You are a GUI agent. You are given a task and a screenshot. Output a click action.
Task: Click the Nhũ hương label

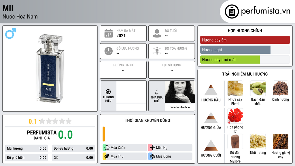[x=258, y=153]
